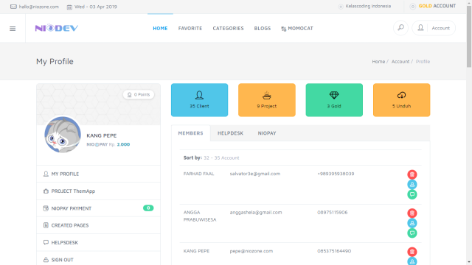The image size is (472, 265).
Task: View Angga Prabuwisesa profile blue user icon
Action: click(x=412, y=223)
